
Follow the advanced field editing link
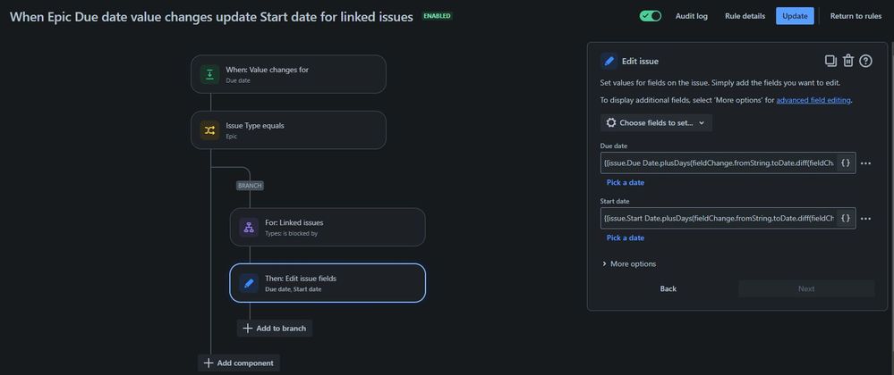(813, 100)
